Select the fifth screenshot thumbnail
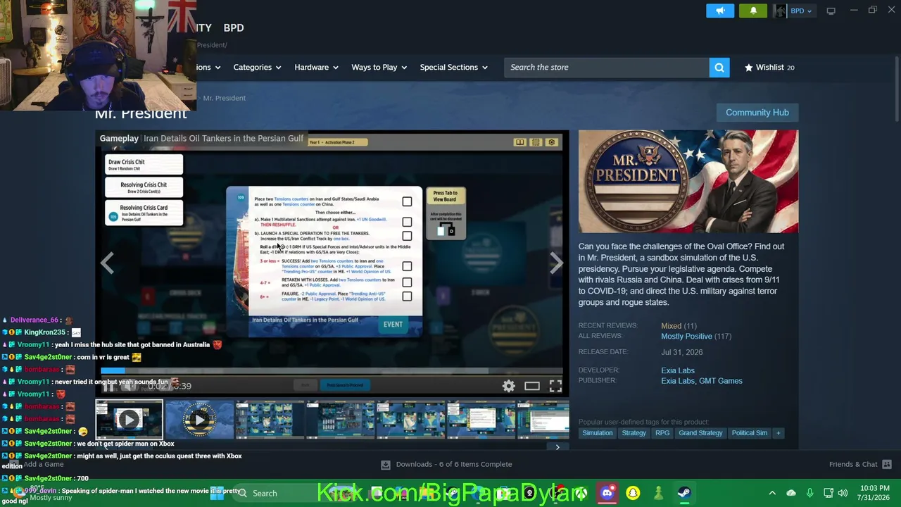The height and width of the screenshot is (507, 901). [411, 420]
